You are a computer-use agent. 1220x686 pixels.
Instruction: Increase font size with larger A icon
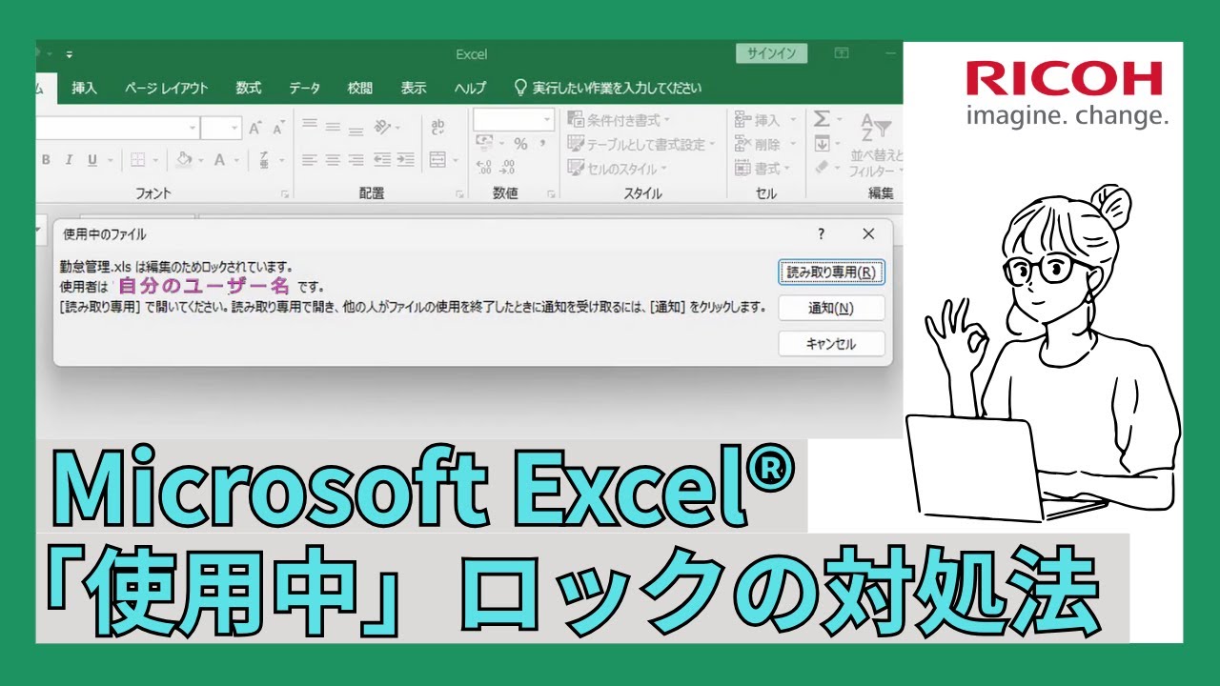(x=254, y=128)
